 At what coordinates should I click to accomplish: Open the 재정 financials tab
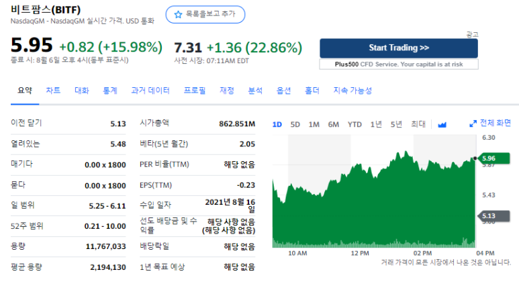coord(227,91)
